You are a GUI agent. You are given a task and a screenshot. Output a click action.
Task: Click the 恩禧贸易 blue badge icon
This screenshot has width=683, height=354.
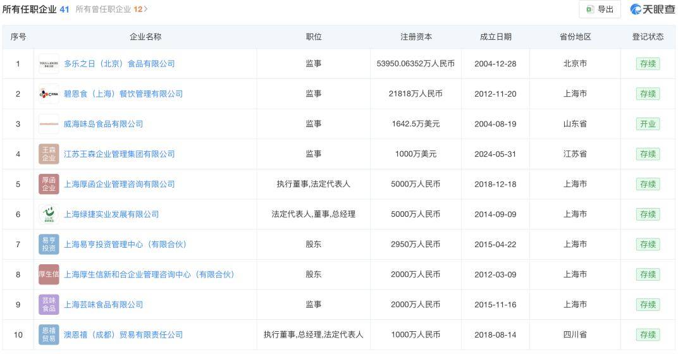tap(49, 335)
